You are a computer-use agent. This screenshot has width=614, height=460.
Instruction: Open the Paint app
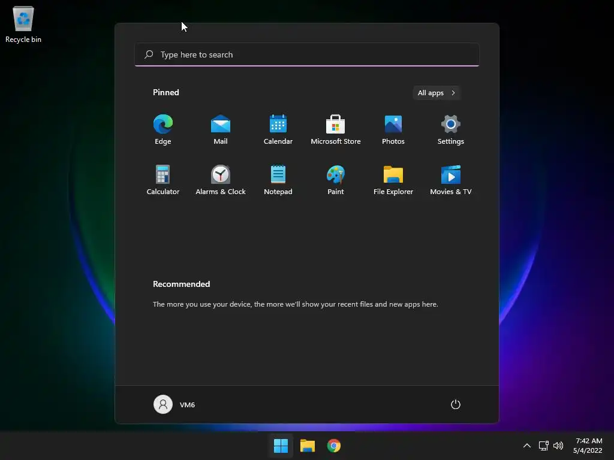336,180
